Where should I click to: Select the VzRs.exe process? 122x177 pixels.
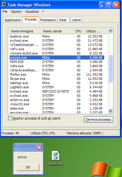pyautogui.click(x=57, y=66)
